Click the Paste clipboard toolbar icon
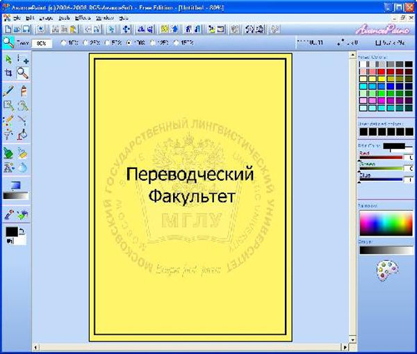 (x=73, y=29)
